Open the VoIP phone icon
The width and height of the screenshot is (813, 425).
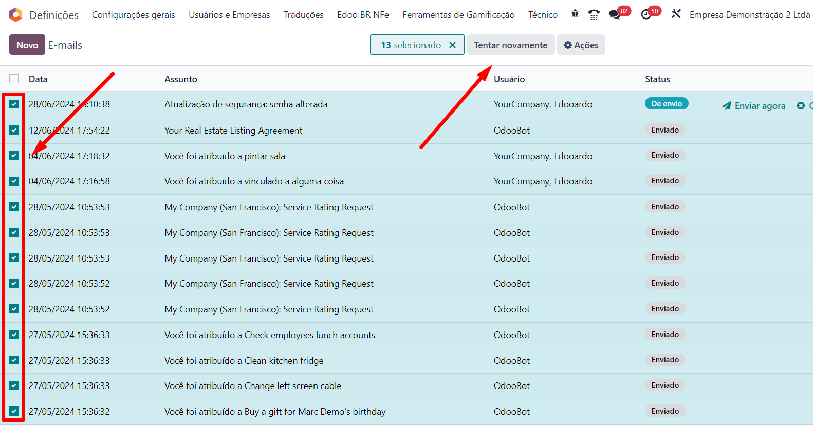click(x=594, y=15)
